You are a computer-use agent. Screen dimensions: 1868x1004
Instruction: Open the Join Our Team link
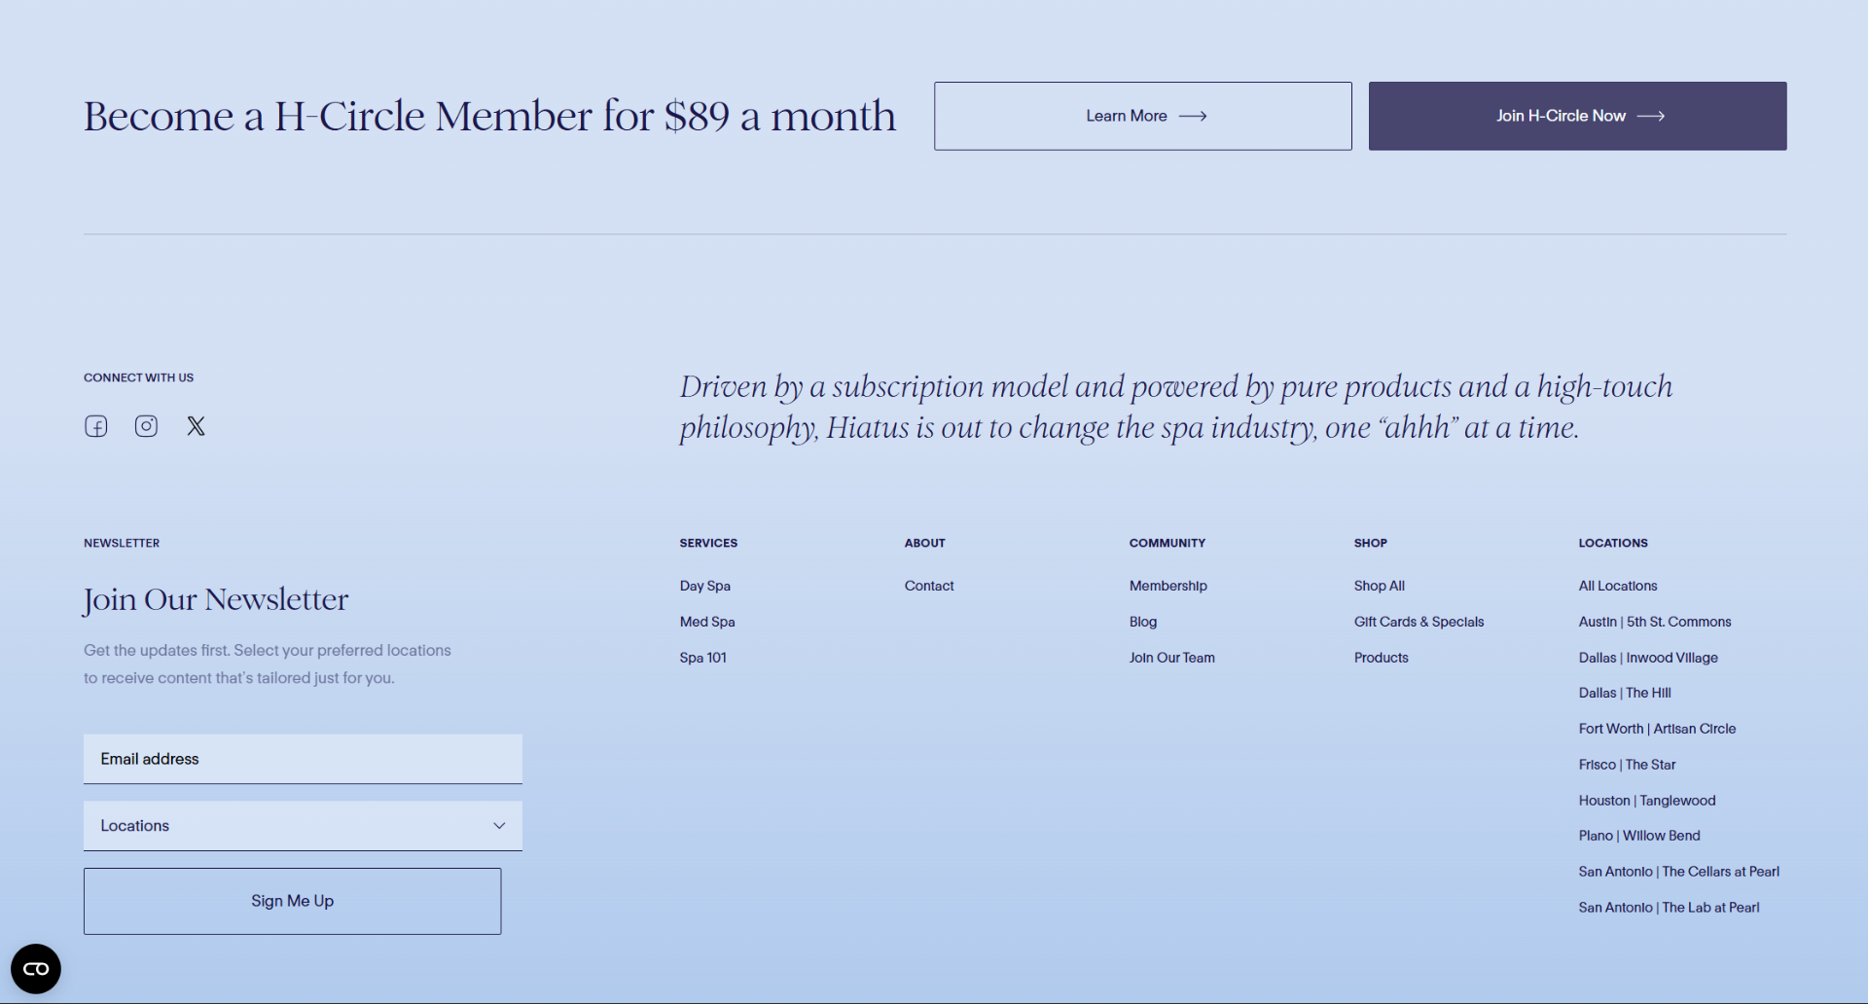coord(1172,658)
